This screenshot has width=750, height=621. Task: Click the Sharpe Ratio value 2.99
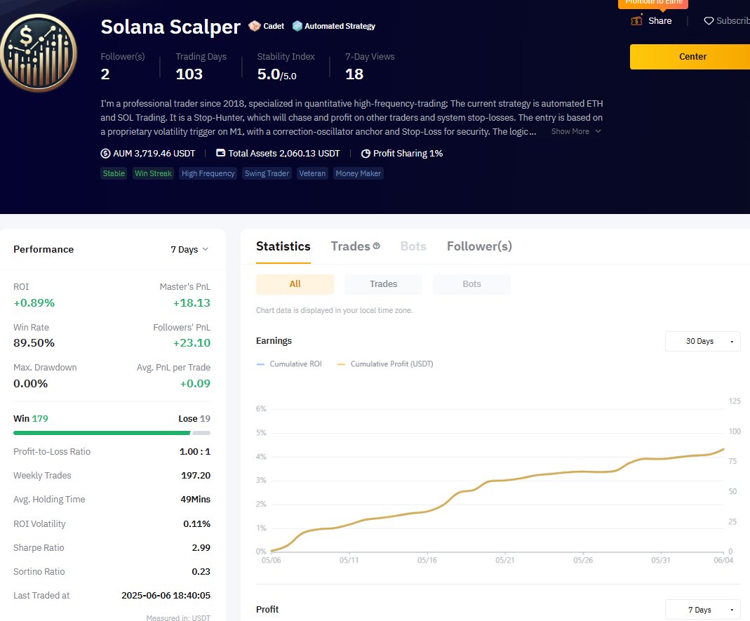point(201,548)
